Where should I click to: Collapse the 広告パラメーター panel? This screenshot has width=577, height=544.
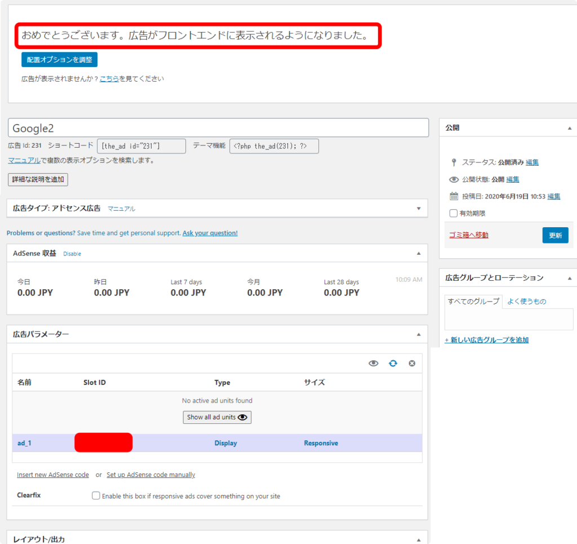(x=419, y=334)
